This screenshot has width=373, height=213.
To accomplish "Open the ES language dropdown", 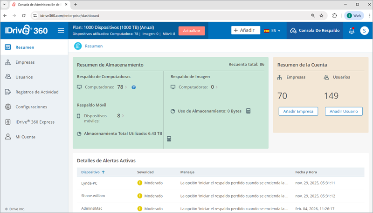I will click(x=272, y=31).
